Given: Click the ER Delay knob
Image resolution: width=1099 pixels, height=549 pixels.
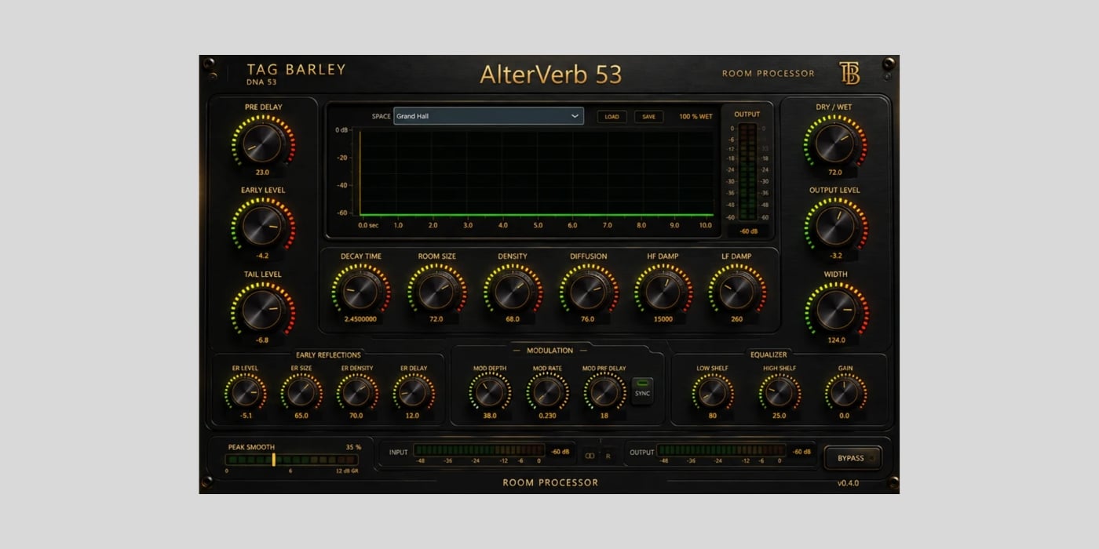Looking at the screenshot, I should click(414, 392).
